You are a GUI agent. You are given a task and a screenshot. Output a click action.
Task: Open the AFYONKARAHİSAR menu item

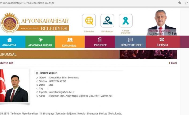coord(40,42)
